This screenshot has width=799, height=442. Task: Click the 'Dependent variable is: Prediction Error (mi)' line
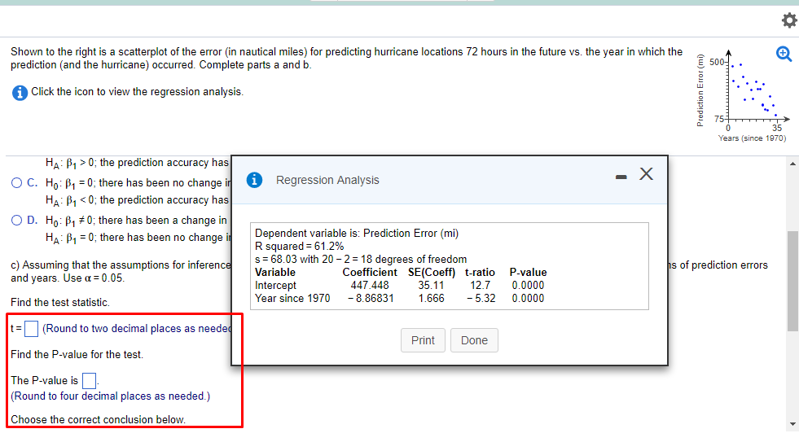[x=357, y=234]
